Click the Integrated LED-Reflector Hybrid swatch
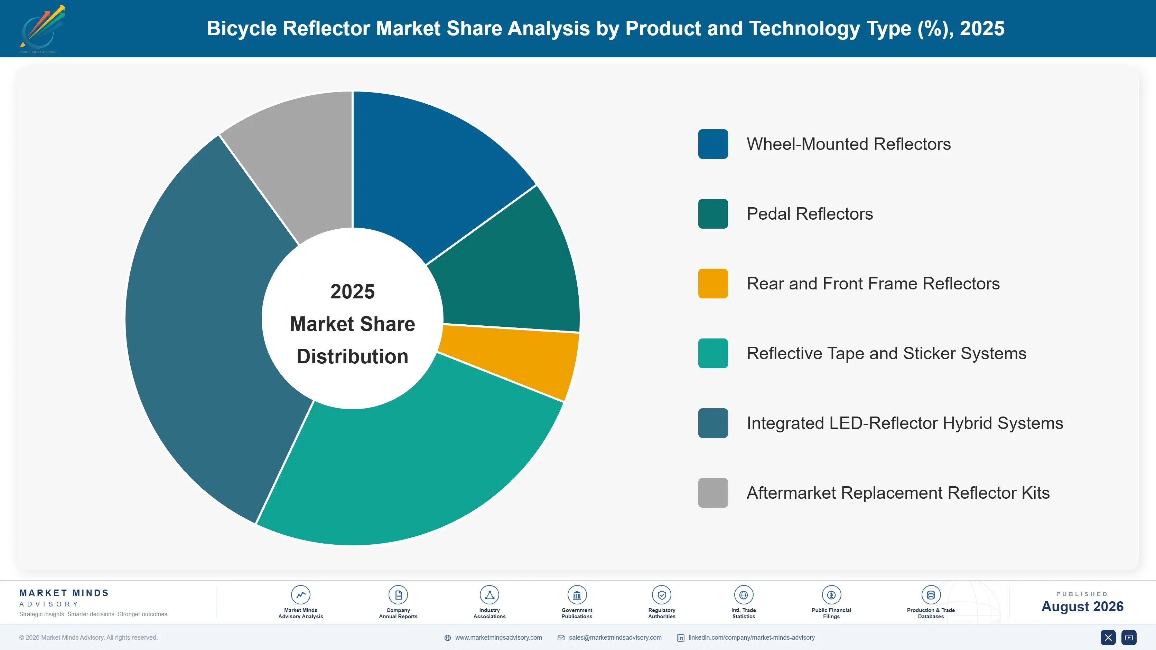The height and width of the screenshot is (650, 1156). coord(713,423)
